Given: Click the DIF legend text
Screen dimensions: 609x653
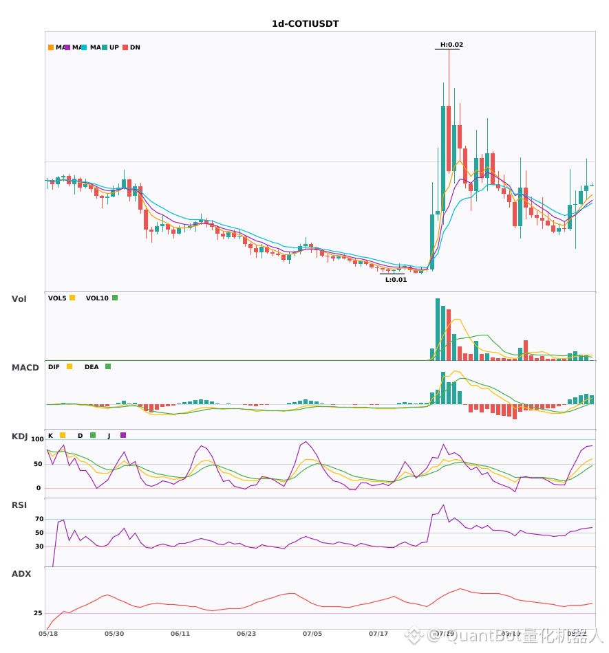Looking at the screenshot, I should point(54,367).
